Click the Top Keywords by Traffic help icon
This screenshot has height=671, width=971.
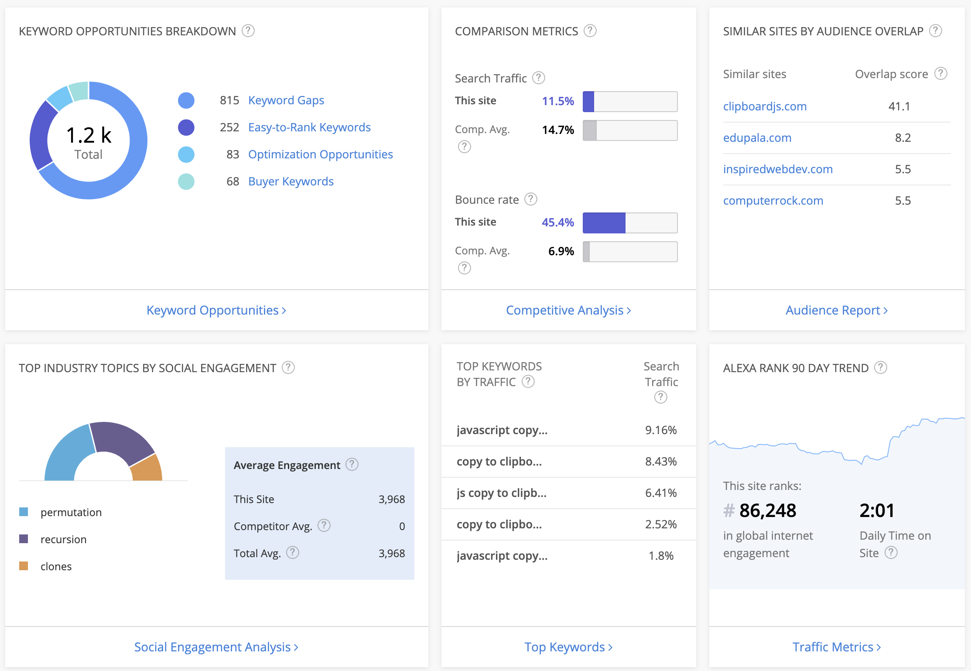[x=528, y=382]
